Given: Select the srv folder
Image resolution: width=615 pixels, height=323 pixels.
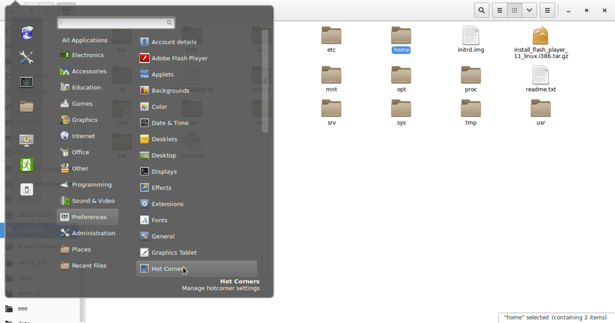Looking at the screenshot, I should 332,112.
